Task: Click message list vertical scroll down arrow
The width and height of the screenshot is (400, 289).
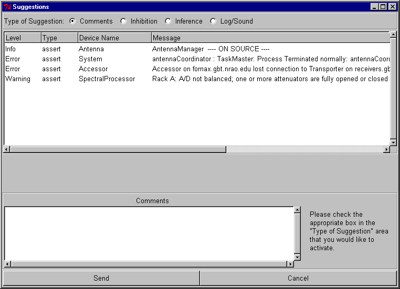Action: coord(393,142)
